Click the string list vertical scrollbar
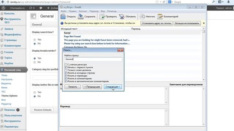 204,54
